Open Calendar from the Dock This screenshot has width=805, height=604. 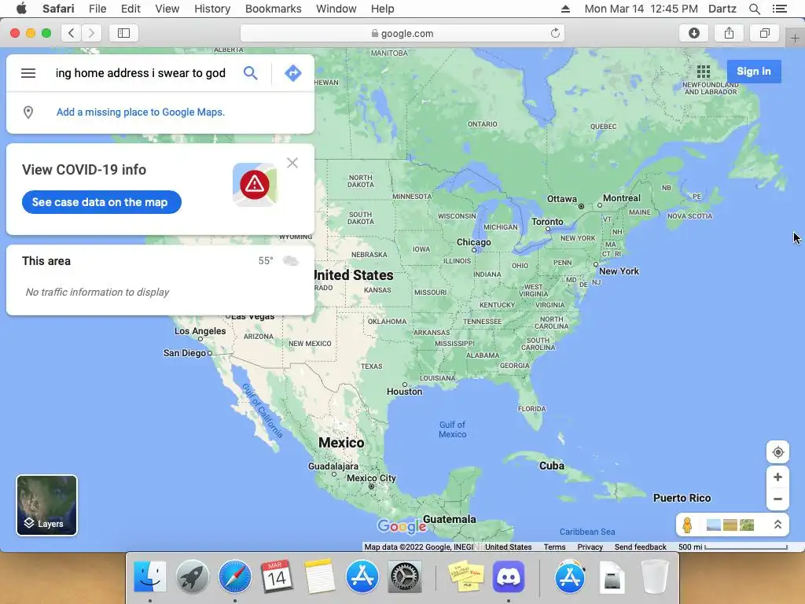[278, 576]
